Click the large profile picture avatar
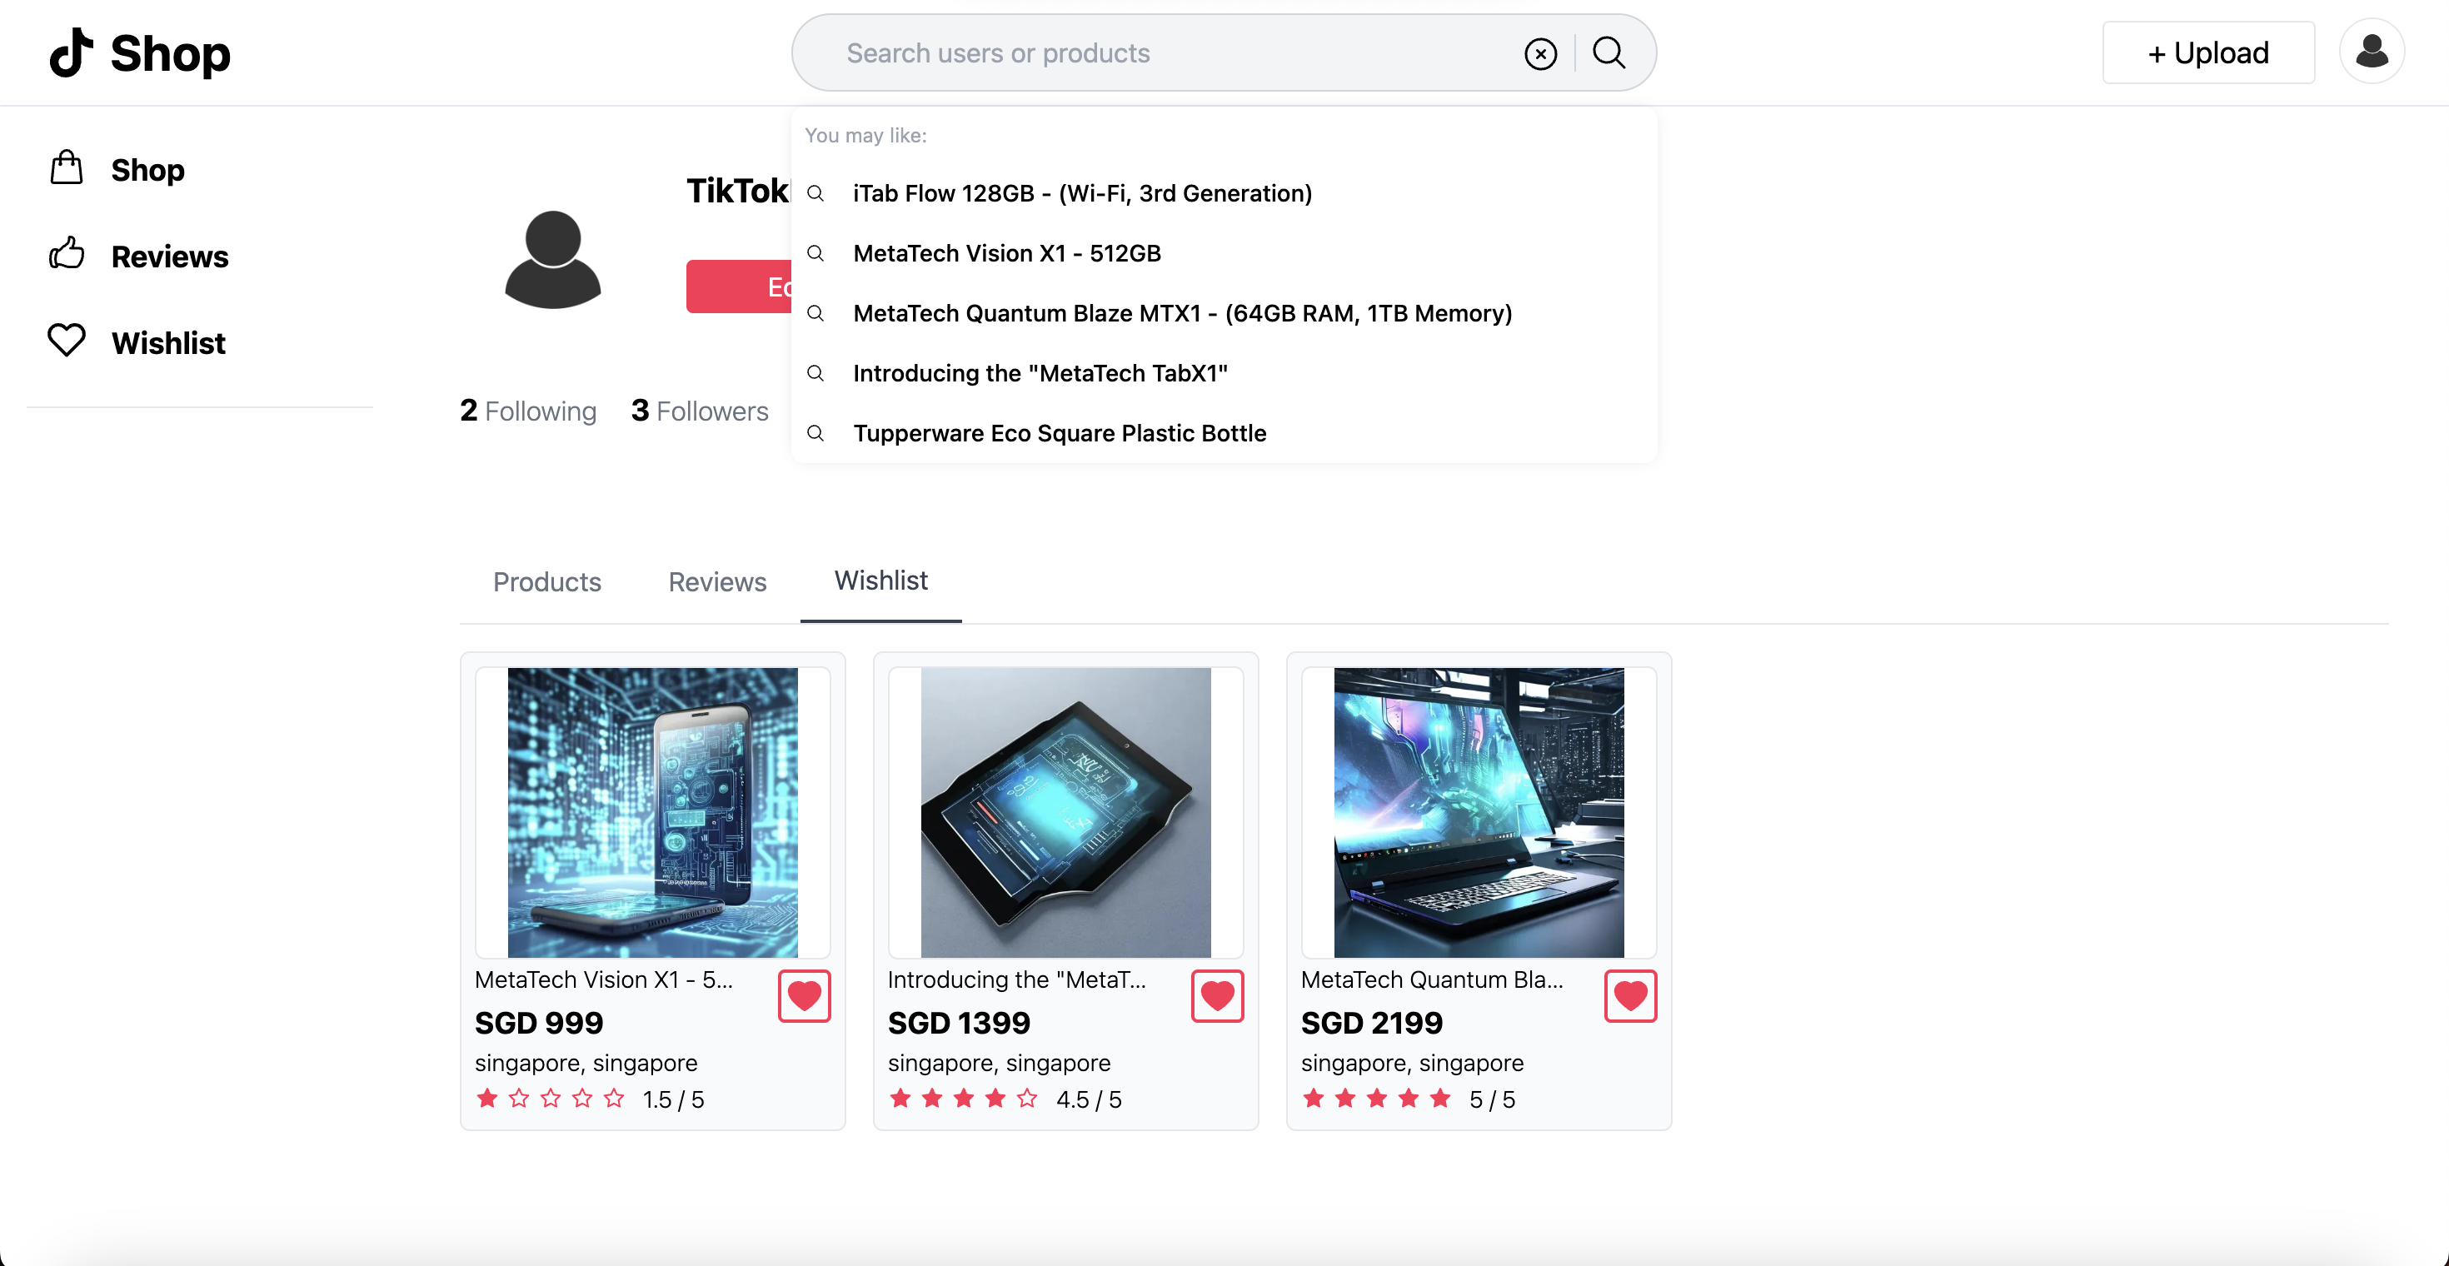Image resolution: width=2449 pixels, height=1266 pixels. [552, 258]
